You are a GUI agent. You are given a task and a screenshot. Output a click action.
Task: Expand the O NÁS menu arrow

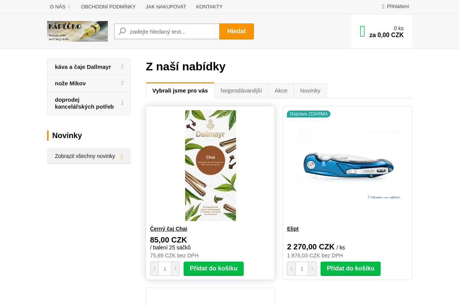click(x=69, y=7)
